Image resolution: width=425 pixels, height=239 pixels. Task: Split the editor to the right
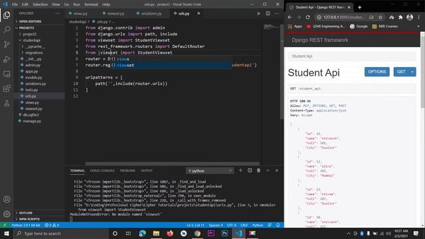click(x=268, y=13)
